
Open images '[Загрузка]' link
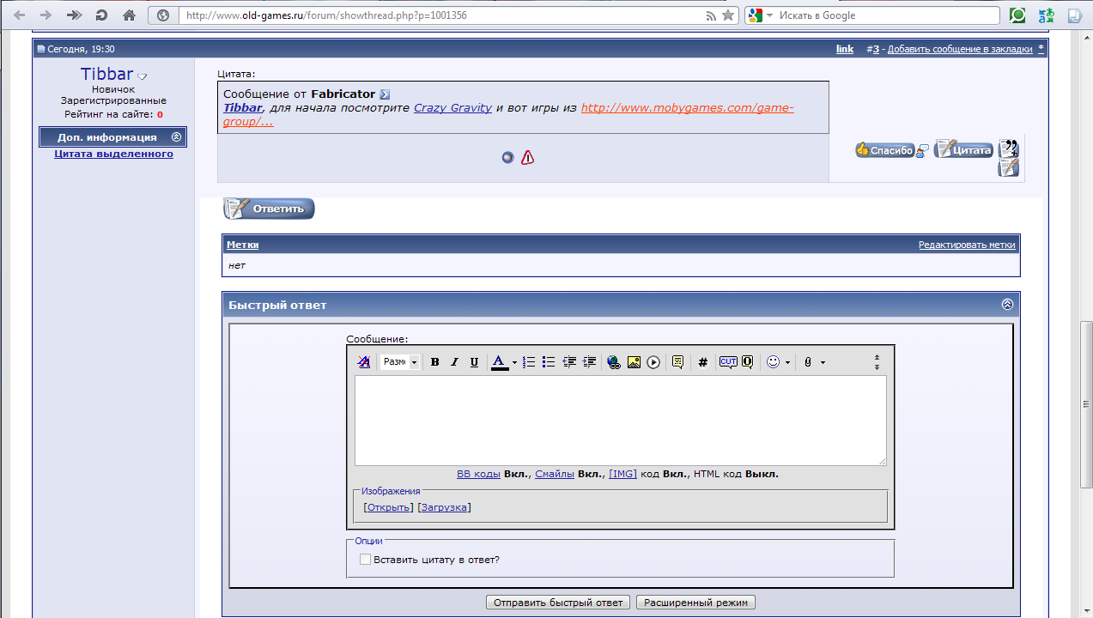pyautogui.click(x=444, y=507)
